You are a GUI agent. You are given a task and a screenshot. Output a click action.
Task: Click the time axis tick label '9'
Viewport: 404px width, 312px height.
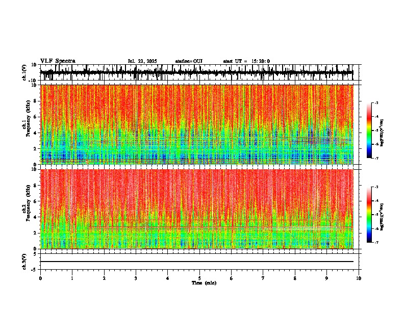click(x=326, y=278)
